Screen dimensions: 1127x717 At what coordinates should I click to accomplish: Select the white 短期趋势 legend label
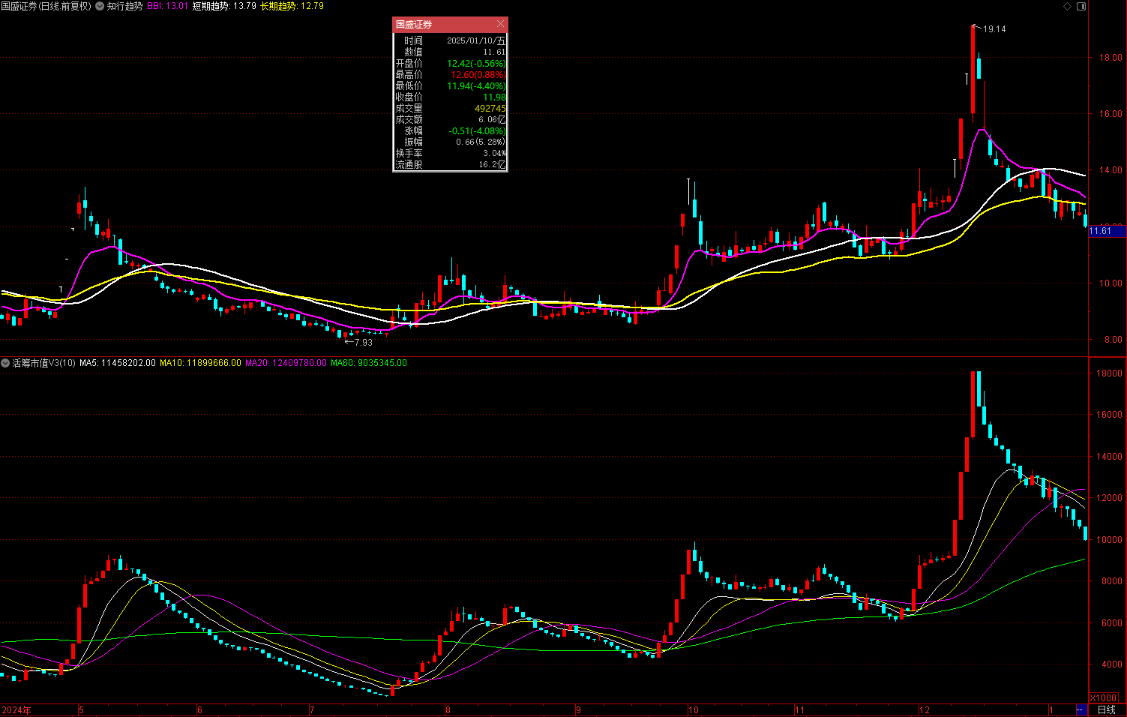(224, 6)
